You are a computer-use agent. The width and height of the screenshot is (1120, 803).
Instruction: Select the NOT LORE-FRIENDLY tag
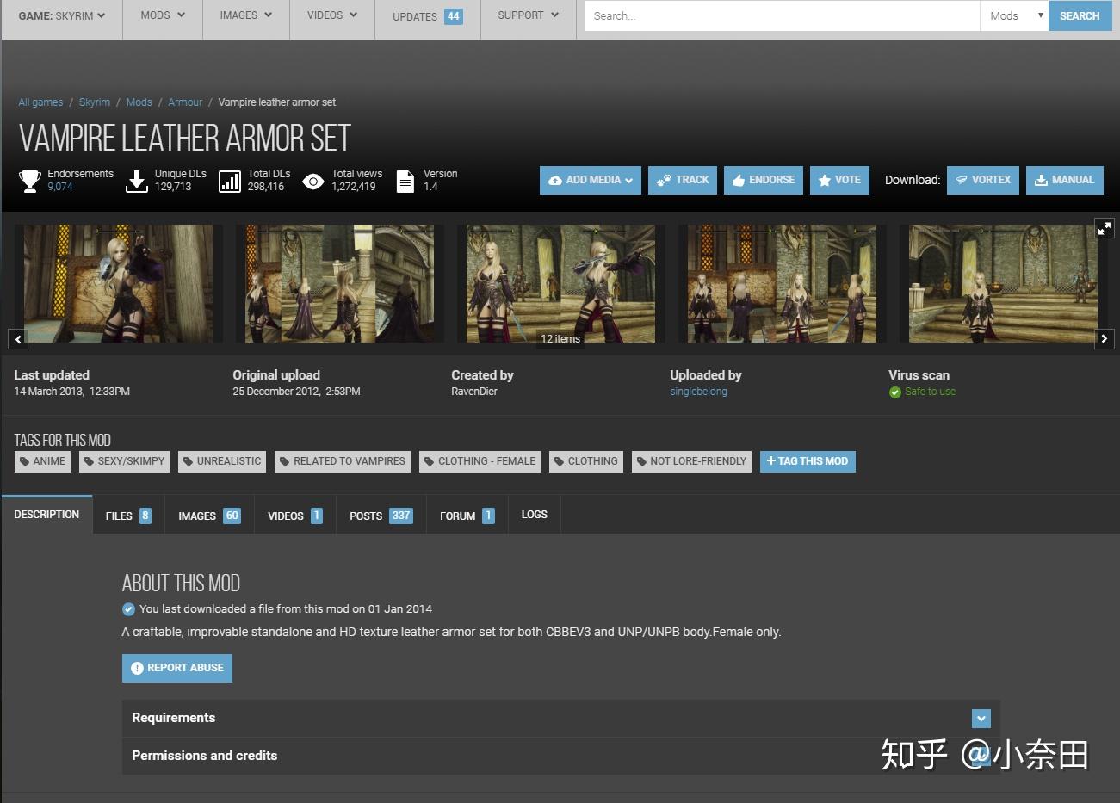click(x=691, y=461)
